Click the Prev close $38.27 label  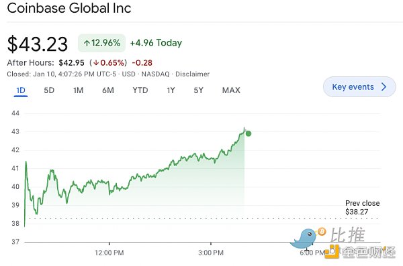click(362, 207)
